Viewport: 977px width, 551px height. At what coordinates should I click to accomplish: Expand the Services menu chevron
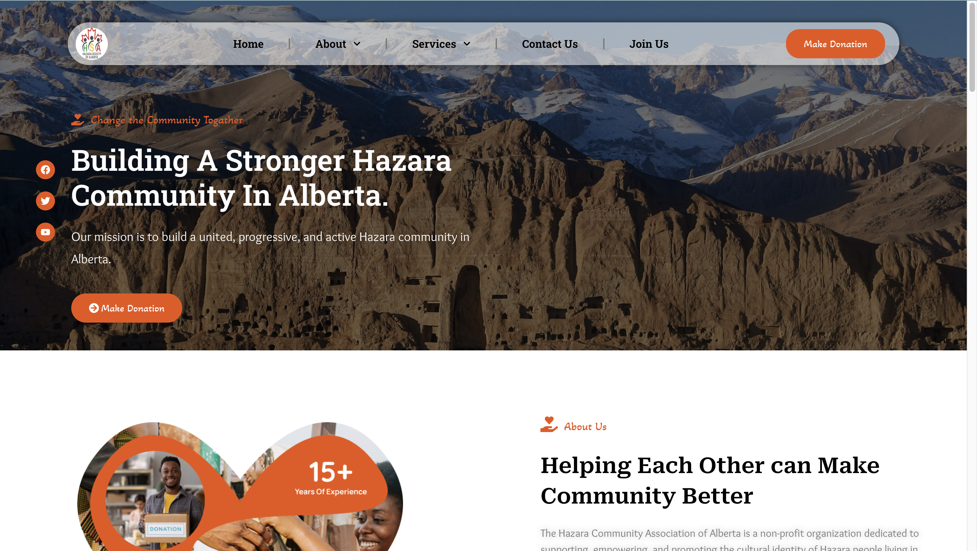coord(467,44)
